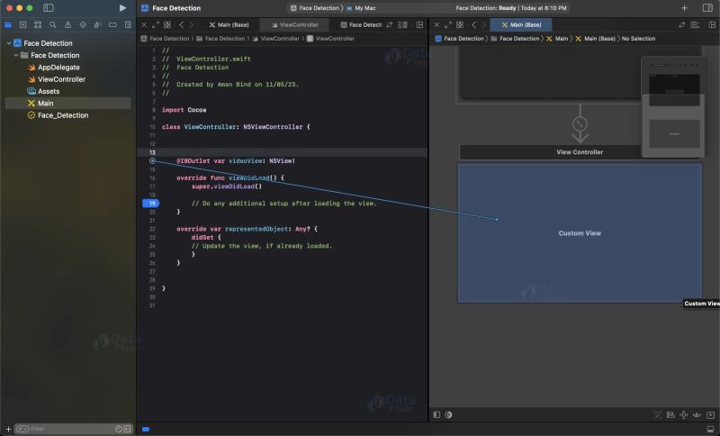Collapse the Face Detection project root
The width and height of the screenshot is (720, 436).
[9, 43]
